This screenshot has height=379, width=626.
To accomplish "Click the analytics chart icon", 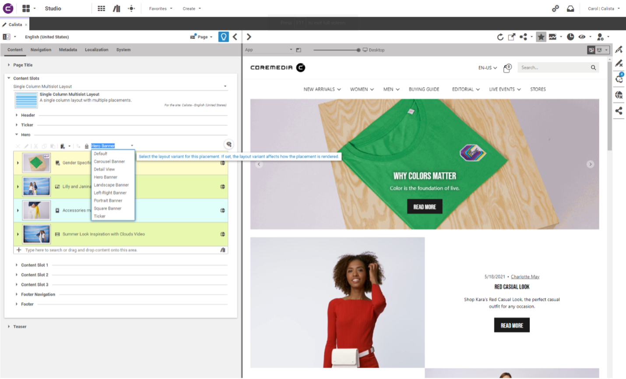I will pos(552,37).
